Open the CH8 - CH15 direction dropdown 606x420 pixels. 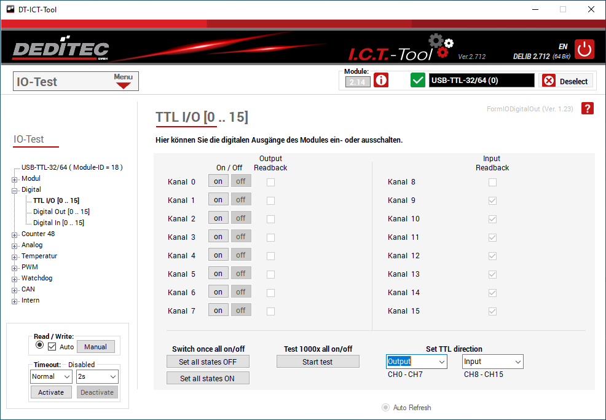point(492,362)
